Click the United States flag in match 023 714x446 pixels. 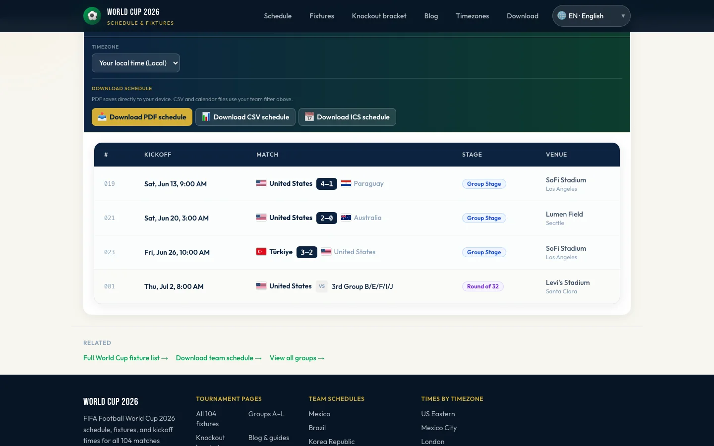(x=326, y=252)
